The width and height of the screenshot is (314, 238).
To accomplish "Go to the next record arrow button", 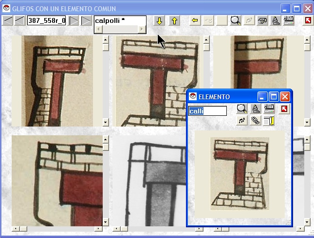I will pos(74,20).
